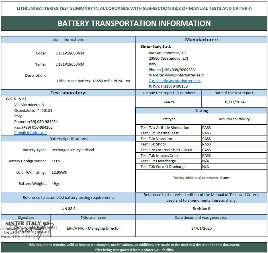Select the Revision 8 cell
Screen dimensions: 268x253
(201, 209)
